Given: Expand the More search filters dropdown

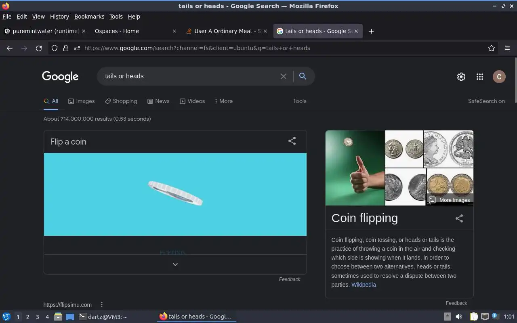Looking at the screenshot, I should [x=224, y=101].
